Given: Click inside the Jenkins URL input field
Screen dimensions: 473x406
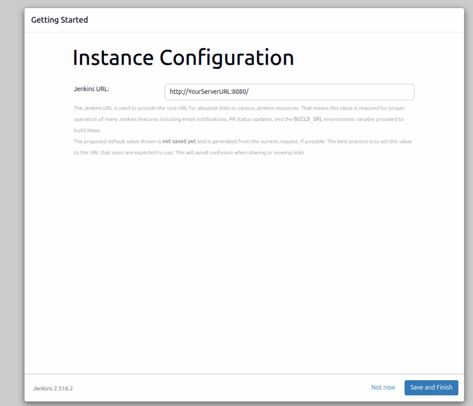Looking at the screenshot, I should click(x=289, y=92).
